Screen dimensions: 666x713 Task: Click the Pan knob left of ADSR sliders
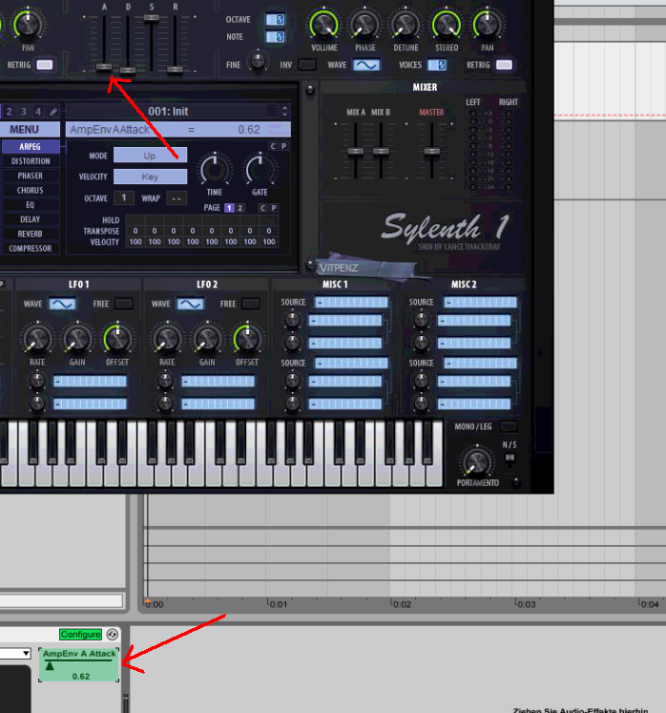[28, 25]
